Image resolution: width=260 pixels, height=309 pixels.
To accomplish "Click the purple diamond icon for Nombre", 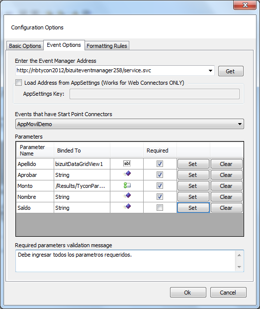I will point(127,196).
